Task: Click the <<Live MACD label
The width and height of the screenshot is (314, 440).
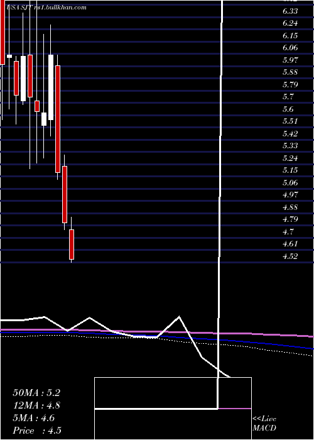Action: pos(264,424)
